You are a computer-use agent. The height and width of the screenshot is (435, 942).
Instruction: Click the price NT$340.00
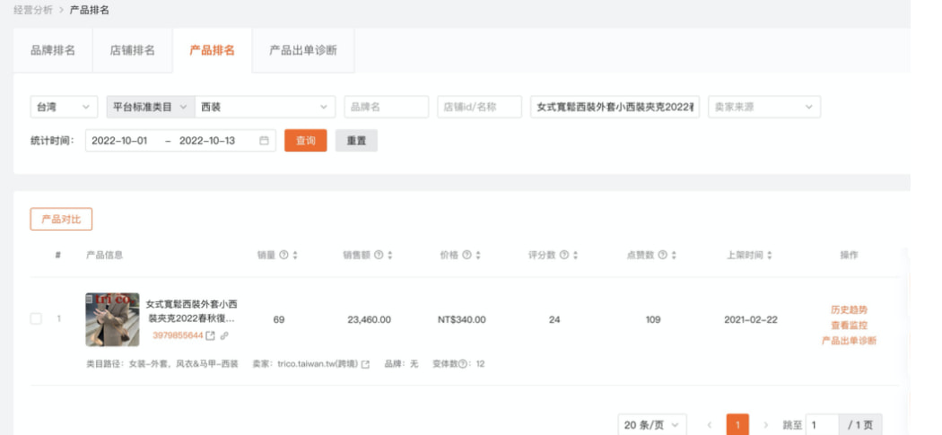[461, 319]
